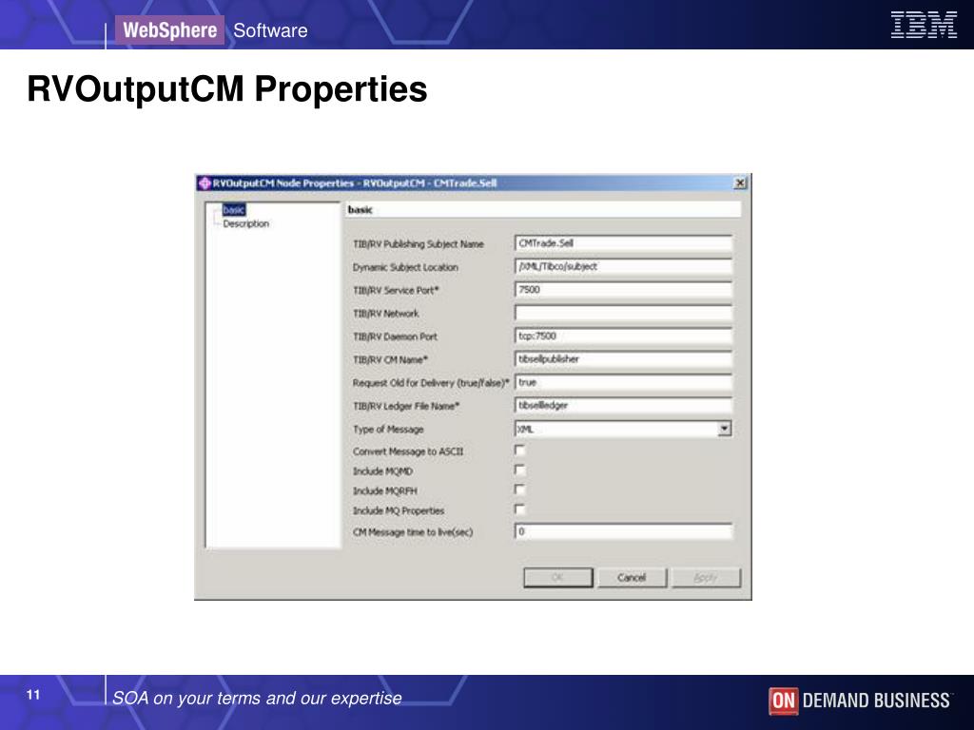Enable Convert Message to ASCII checkbox

tap(520, 450)
